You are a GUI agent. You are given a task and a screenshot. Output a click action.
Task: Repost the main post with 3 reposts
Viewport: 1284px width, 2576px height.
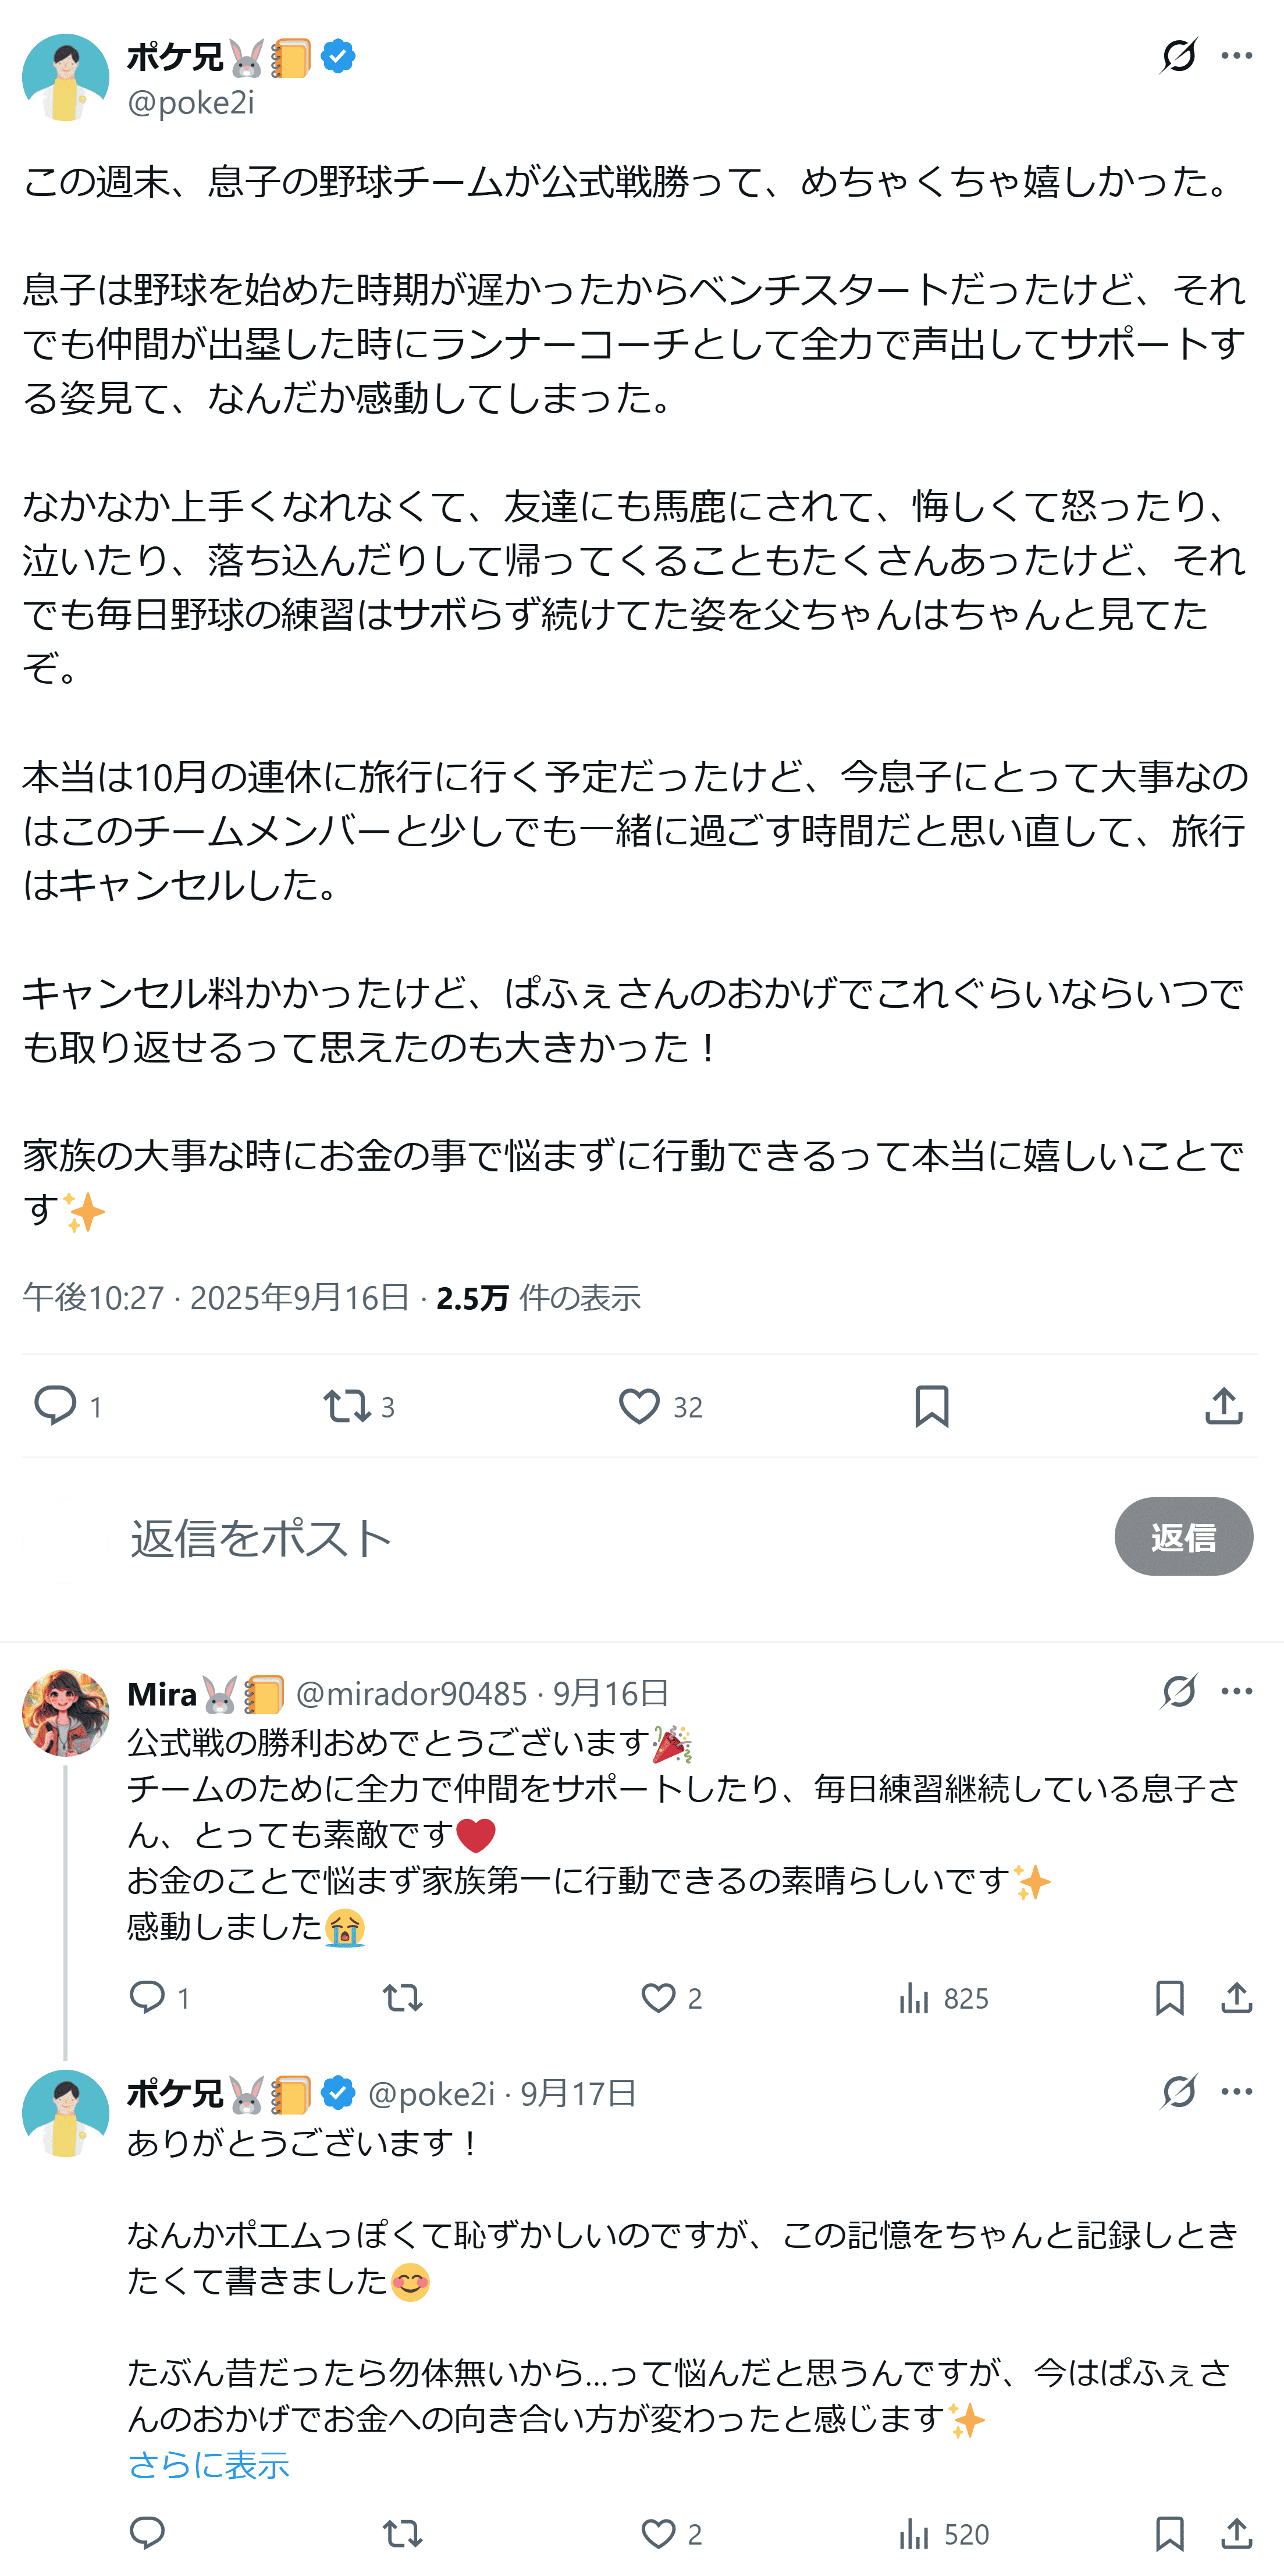click(x=347, y=1406)
